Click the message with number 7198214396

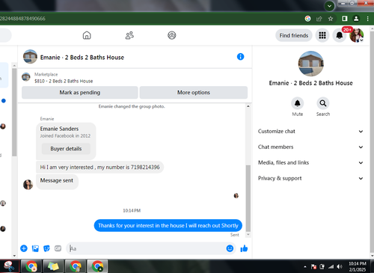[100, 167]
